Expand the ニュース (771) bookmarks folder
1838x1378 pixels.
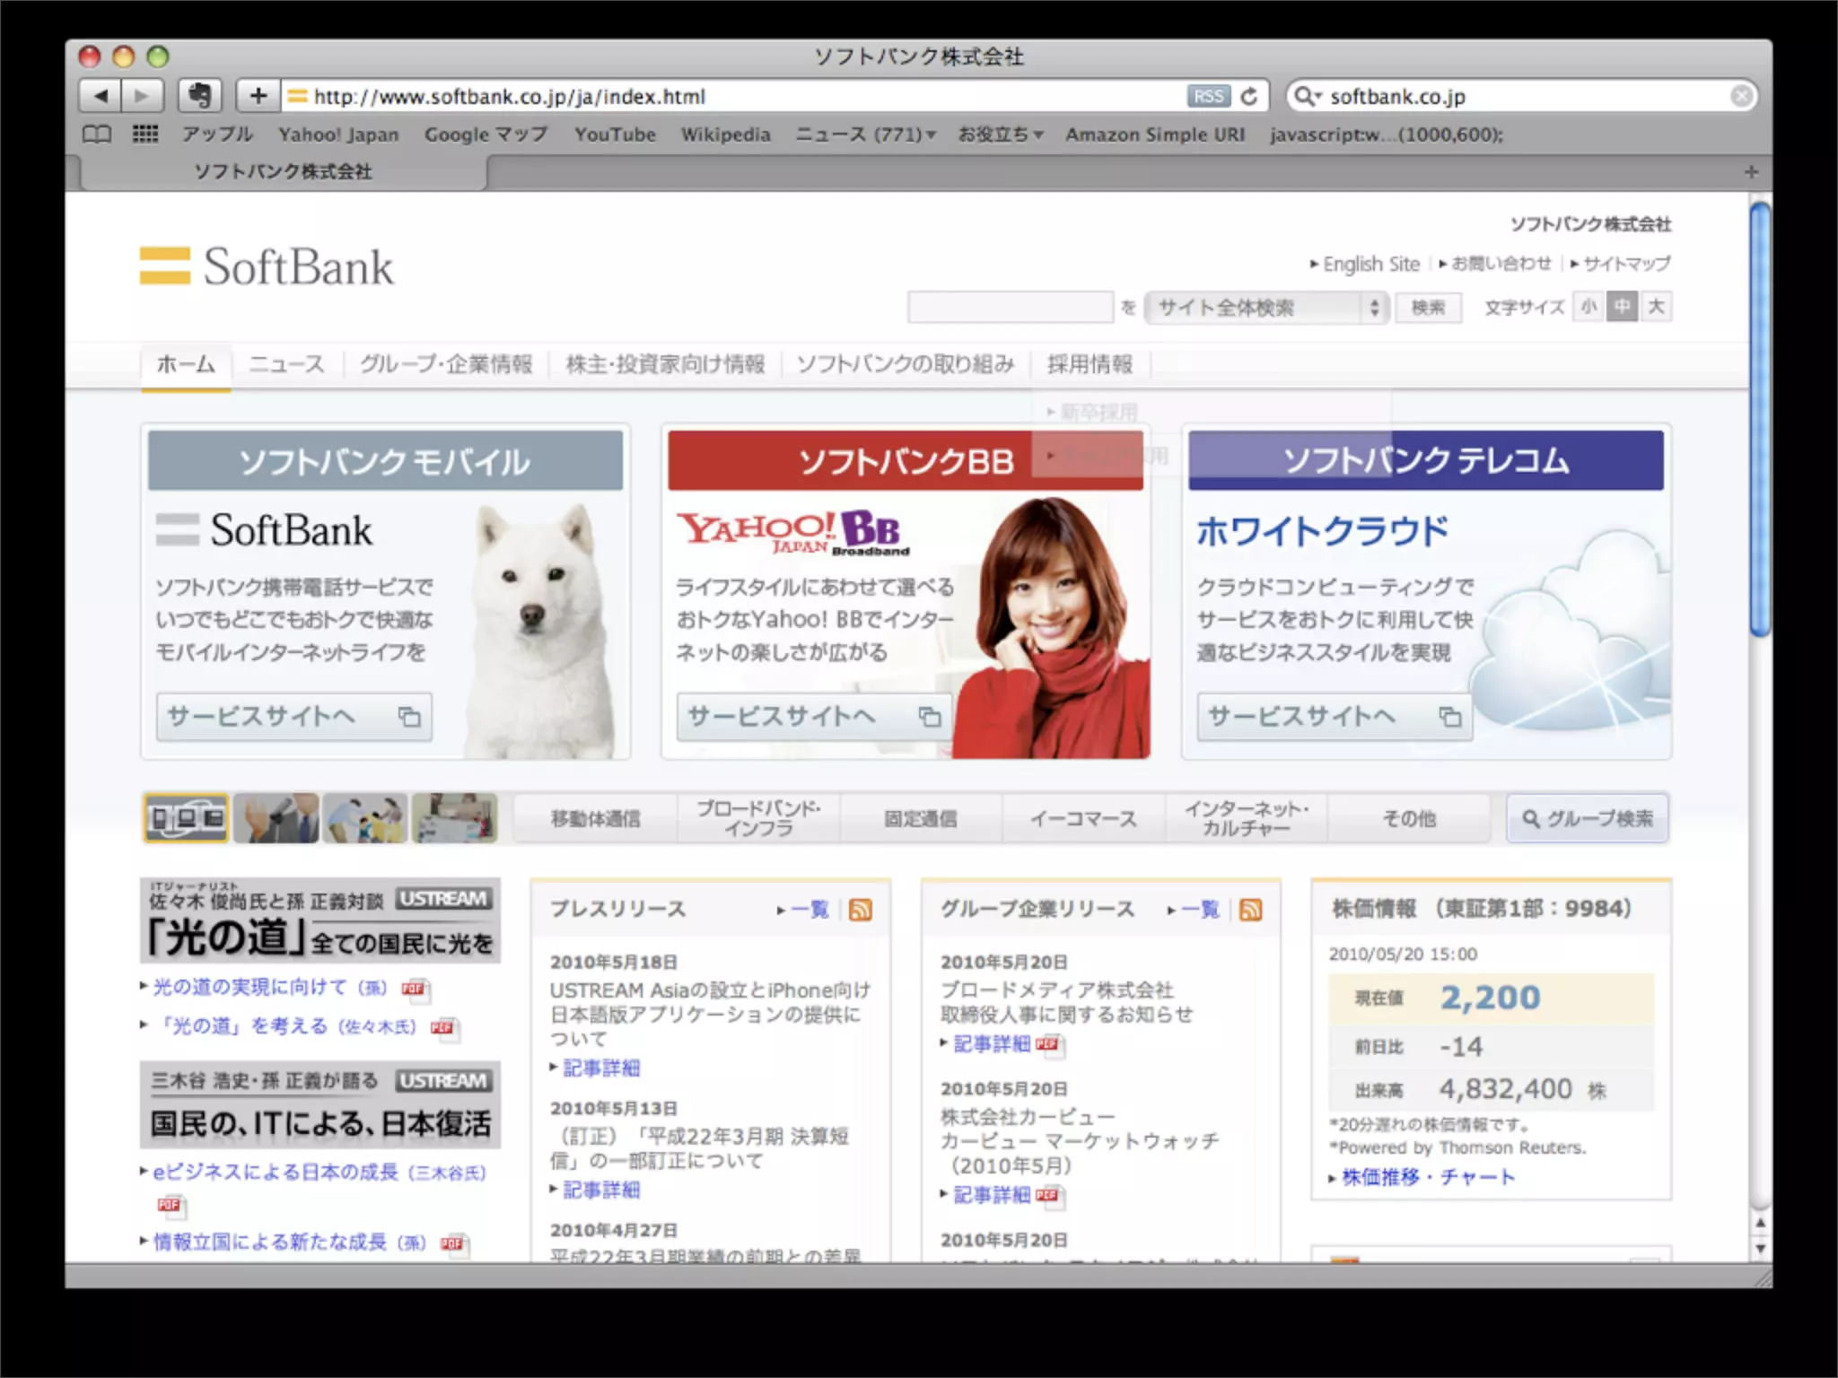coord(865,135)
